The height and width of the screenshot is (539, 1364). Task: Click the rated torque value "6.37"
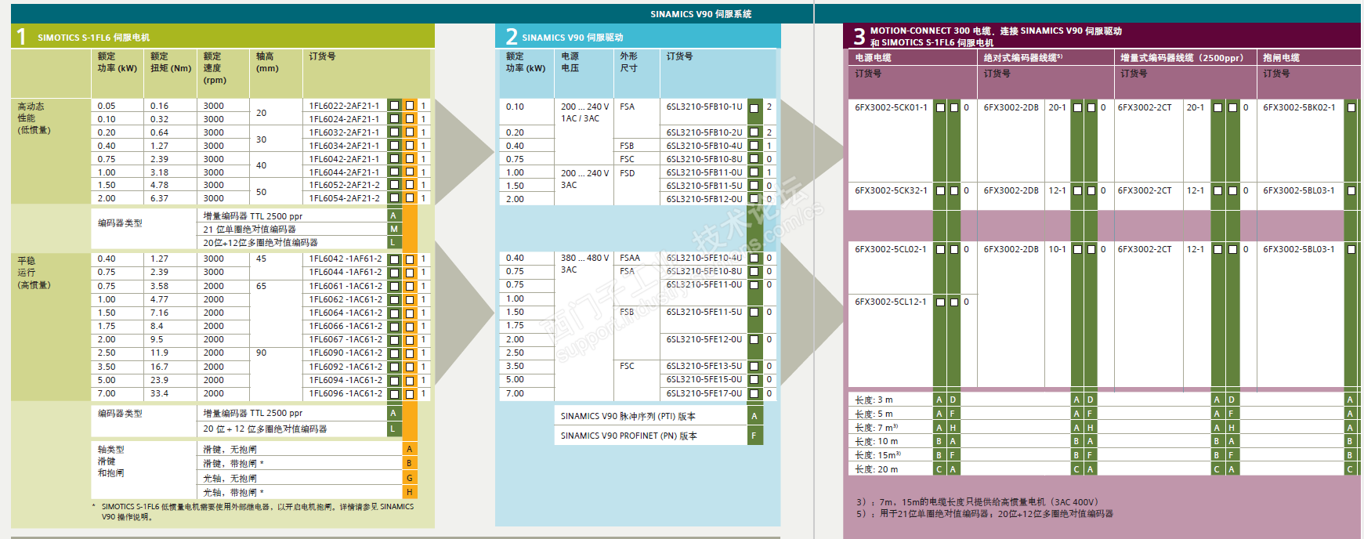pos(159,198)
